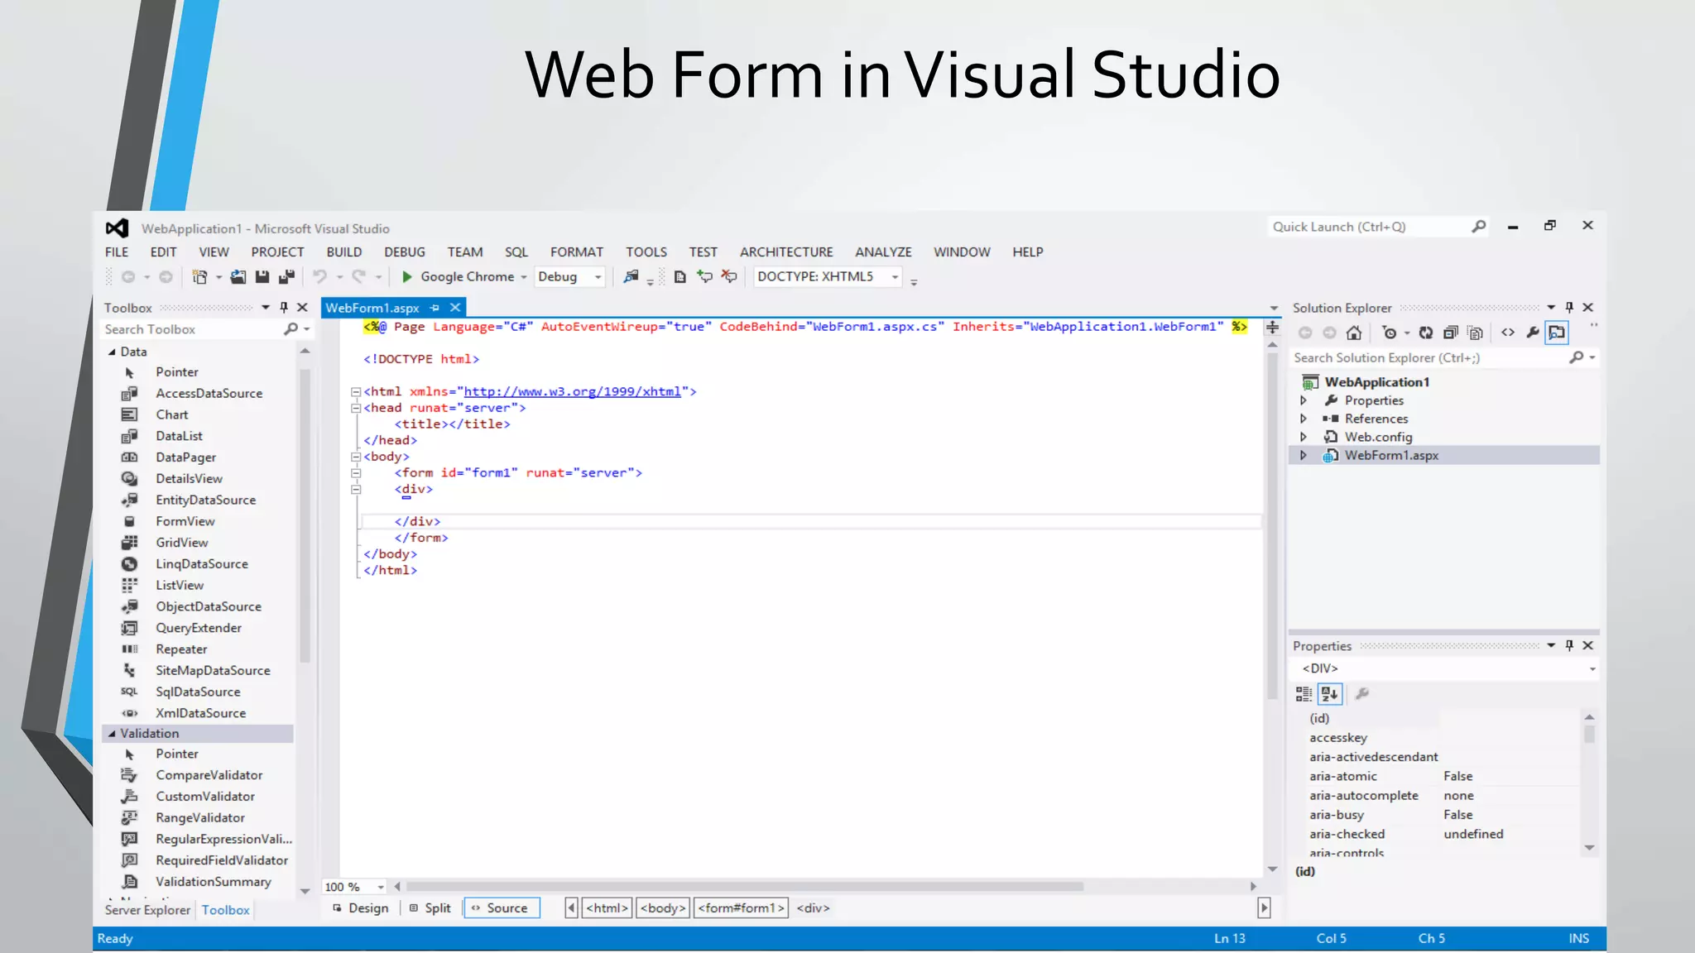
Task: Click the editor horizontal scrollbar
Action: (x=745, y=886)
